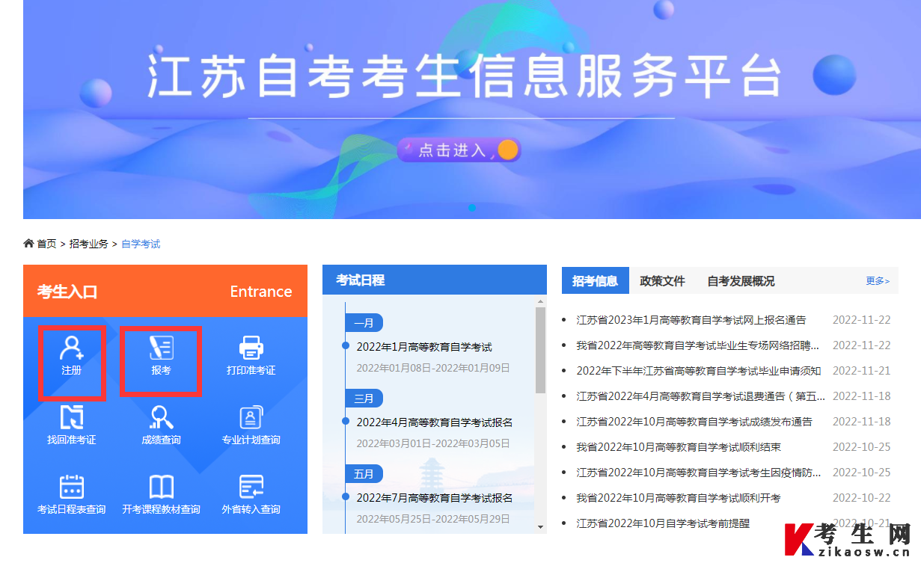Select the 一月 timeline marker
Viewport: 921px width, 566px height.
pyautogui.click(x=364, y=323)
